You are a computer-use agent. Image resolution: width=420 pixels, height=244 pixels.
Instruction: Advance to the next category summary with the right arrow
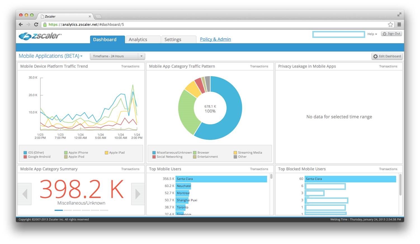coord(138,194)
